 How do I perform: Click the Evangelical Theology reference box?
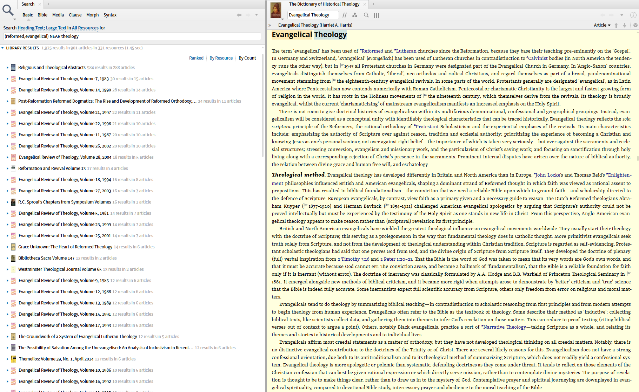(313, 15)
